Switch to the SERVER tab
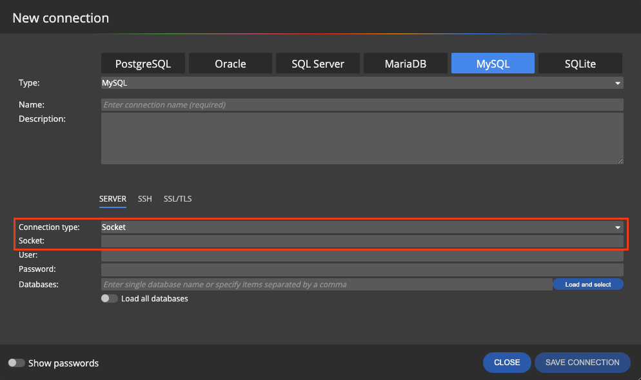 click(113, 199)
